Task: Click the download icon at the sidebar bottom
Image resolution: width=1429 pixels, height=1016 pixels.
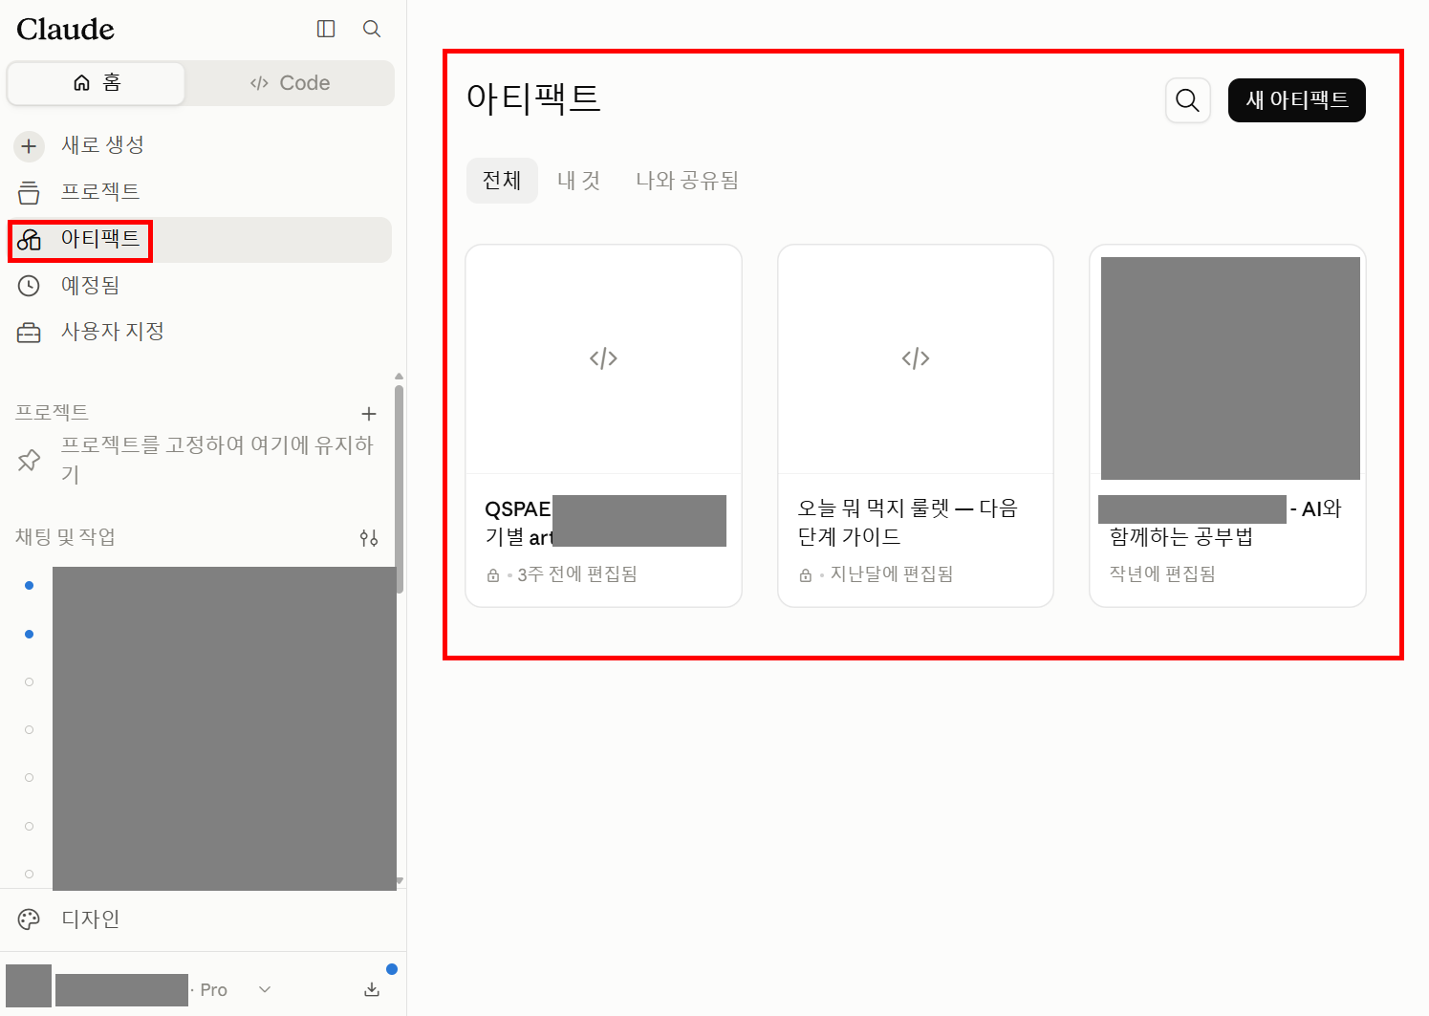Action: [x=372, y=990]
